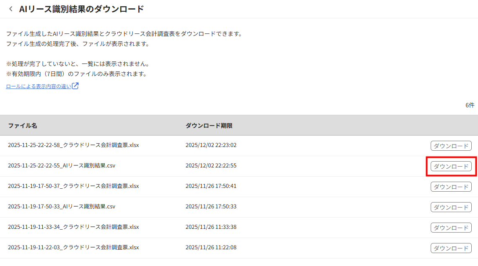The height and width of the screenshot is (266, 478).
Task: Click the file name 2025-11-19-17-50-37_クラウドリース会計調査票.xlsx
Action: [73, 186]
